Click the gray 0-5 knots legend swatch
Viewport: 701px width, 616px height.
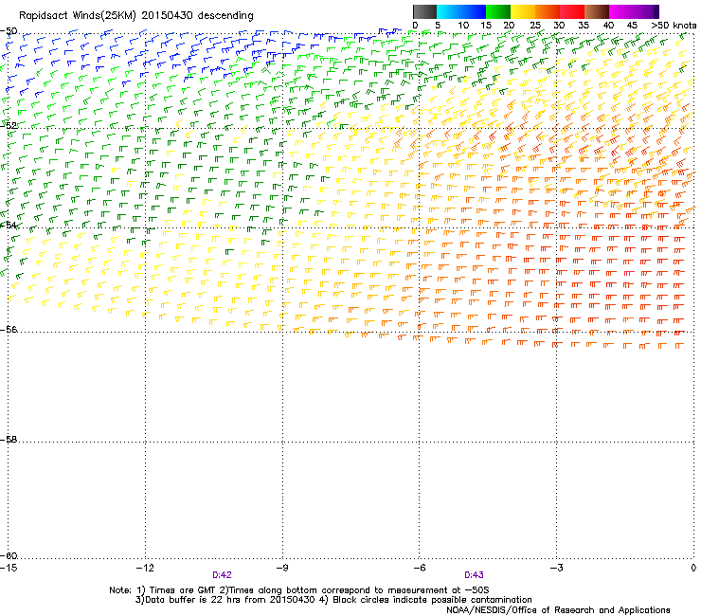pos(424,11)
